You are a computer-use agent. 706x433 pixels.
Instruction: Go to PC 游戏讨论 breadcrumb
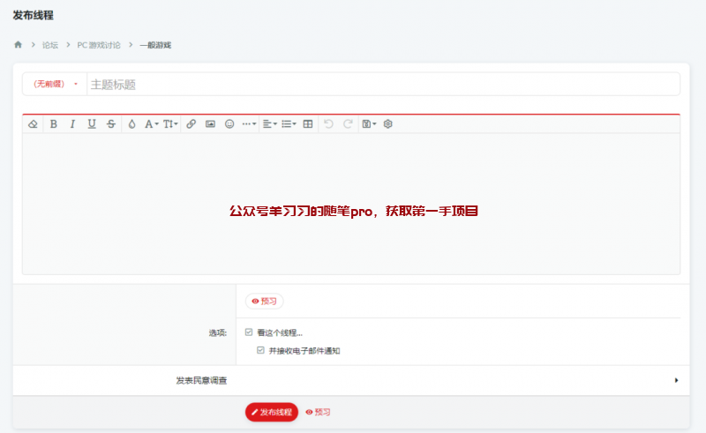coord(99,45)
